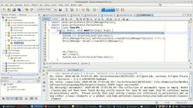Click the Save All toolbar icon
Image resolution: width=193 pixels, height=108 pixels.
tap(19, 10)
